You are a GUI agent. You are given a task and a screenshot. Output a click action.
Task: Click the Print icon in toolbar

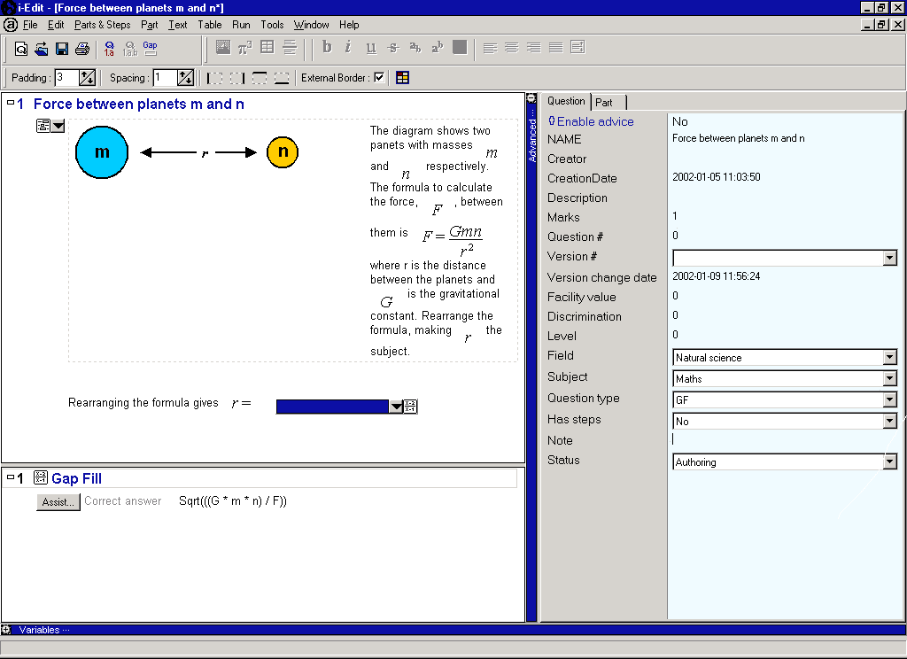[x=81, y=48]
